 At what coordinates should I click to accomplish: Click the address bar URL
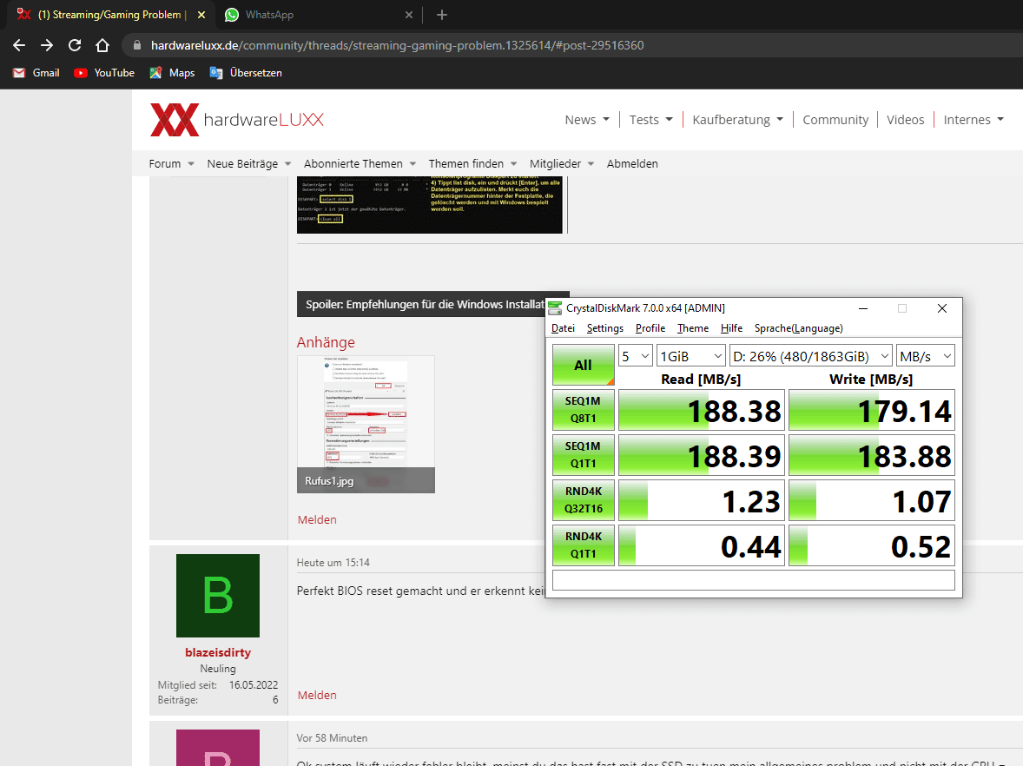click(x=398, y=45)
